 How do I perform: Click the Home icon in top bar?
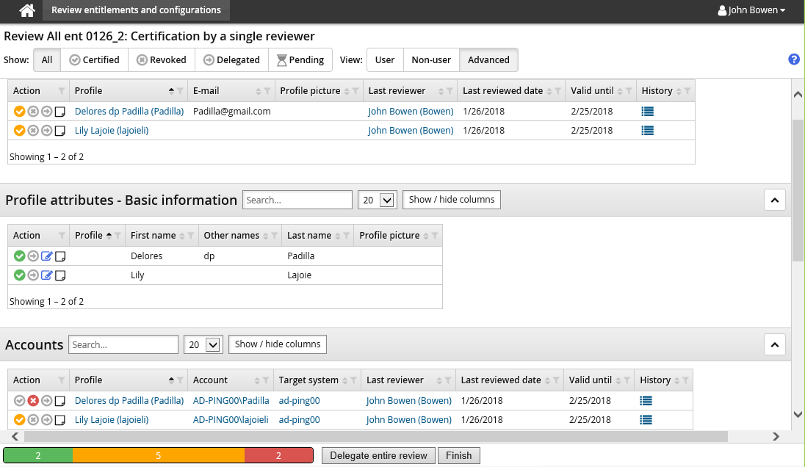(27, 10)
